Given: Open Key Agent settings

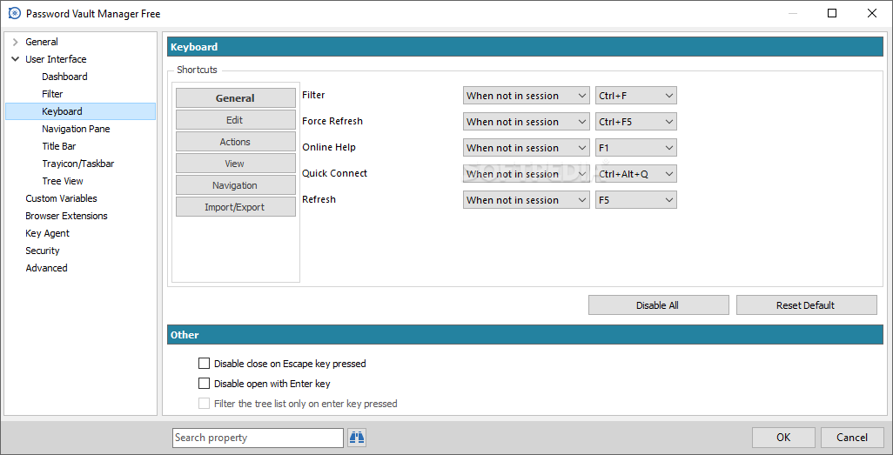Looking at the screenshot, I should [47, 233].
